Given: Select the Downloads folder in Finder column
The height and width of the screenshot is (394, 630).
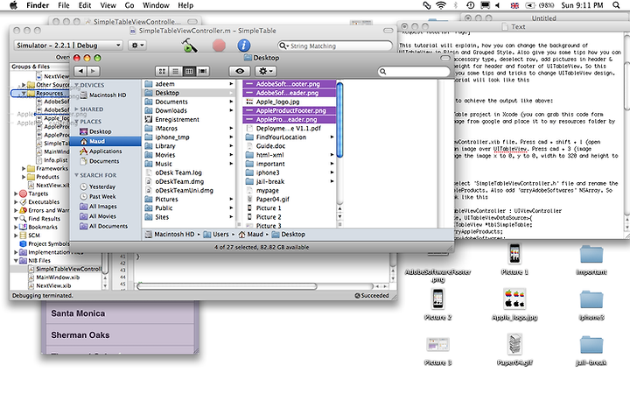Looking at the screenshot, I should [189, 110].
